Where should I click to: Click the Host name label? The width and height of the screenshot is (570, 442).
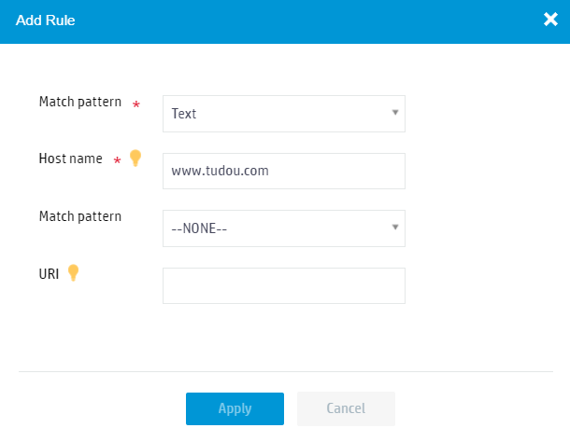(x=70, y=159)
